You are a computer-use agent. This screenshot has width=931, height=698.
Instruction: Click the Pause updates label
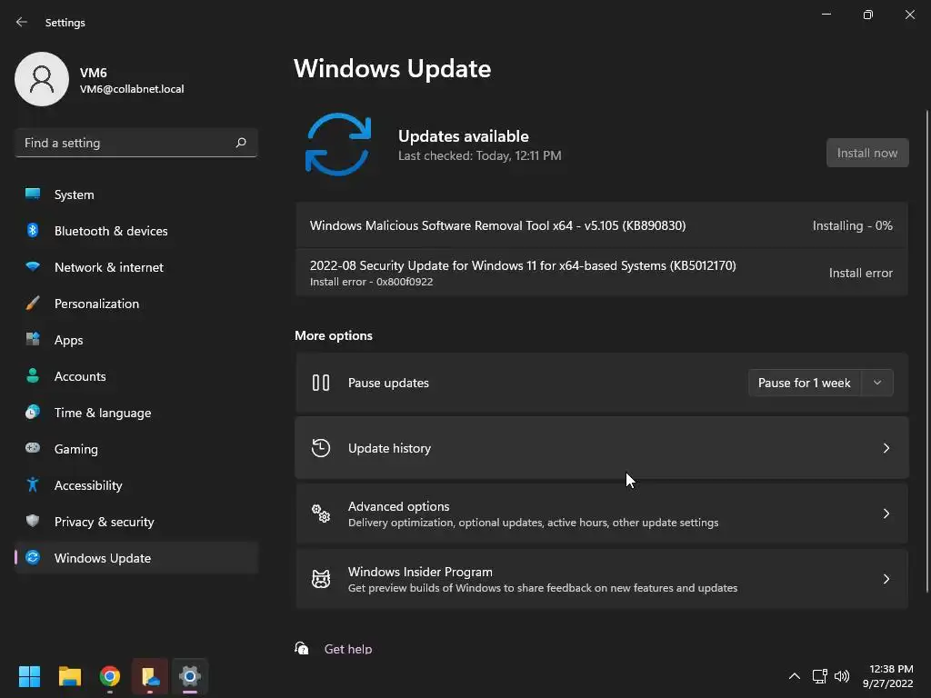point(388,383)
